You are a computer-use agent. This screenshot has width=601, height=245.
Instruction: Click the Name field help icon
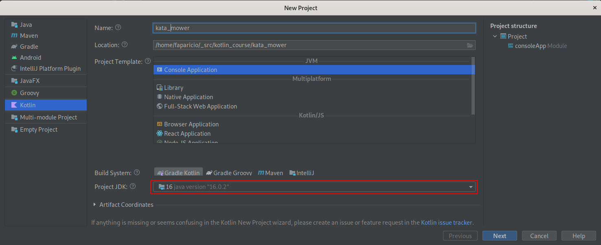(118, 28)
